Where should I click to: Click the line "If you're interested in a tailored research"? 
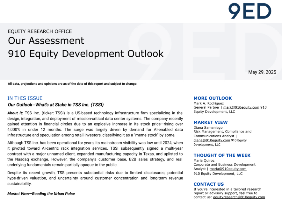coord(227,189)
